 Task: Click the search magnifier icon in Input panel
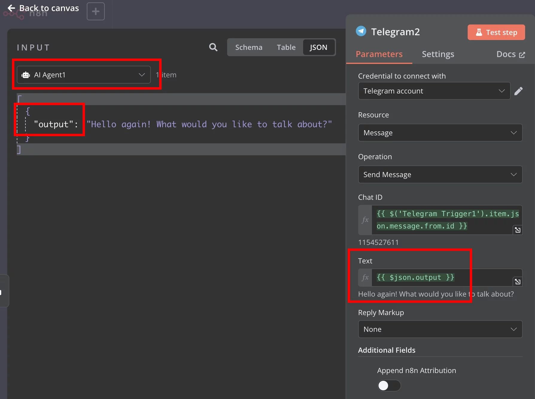(x=213, y=47)
